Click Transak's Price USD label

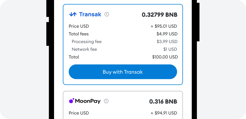click(x=79, y=26)
